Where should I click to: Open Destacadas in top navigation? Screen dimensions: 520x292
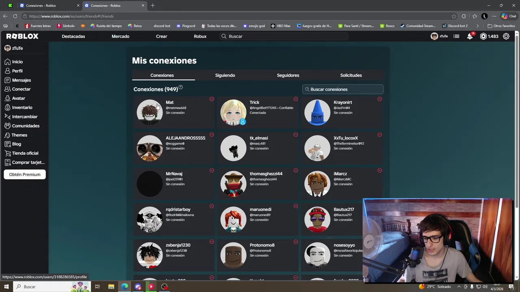tap(74, 36)
